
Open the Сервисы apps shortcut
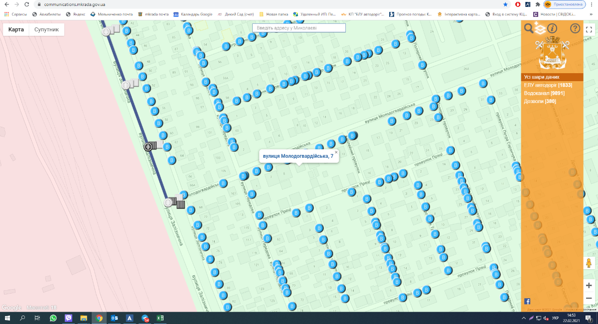coord(15,14)
